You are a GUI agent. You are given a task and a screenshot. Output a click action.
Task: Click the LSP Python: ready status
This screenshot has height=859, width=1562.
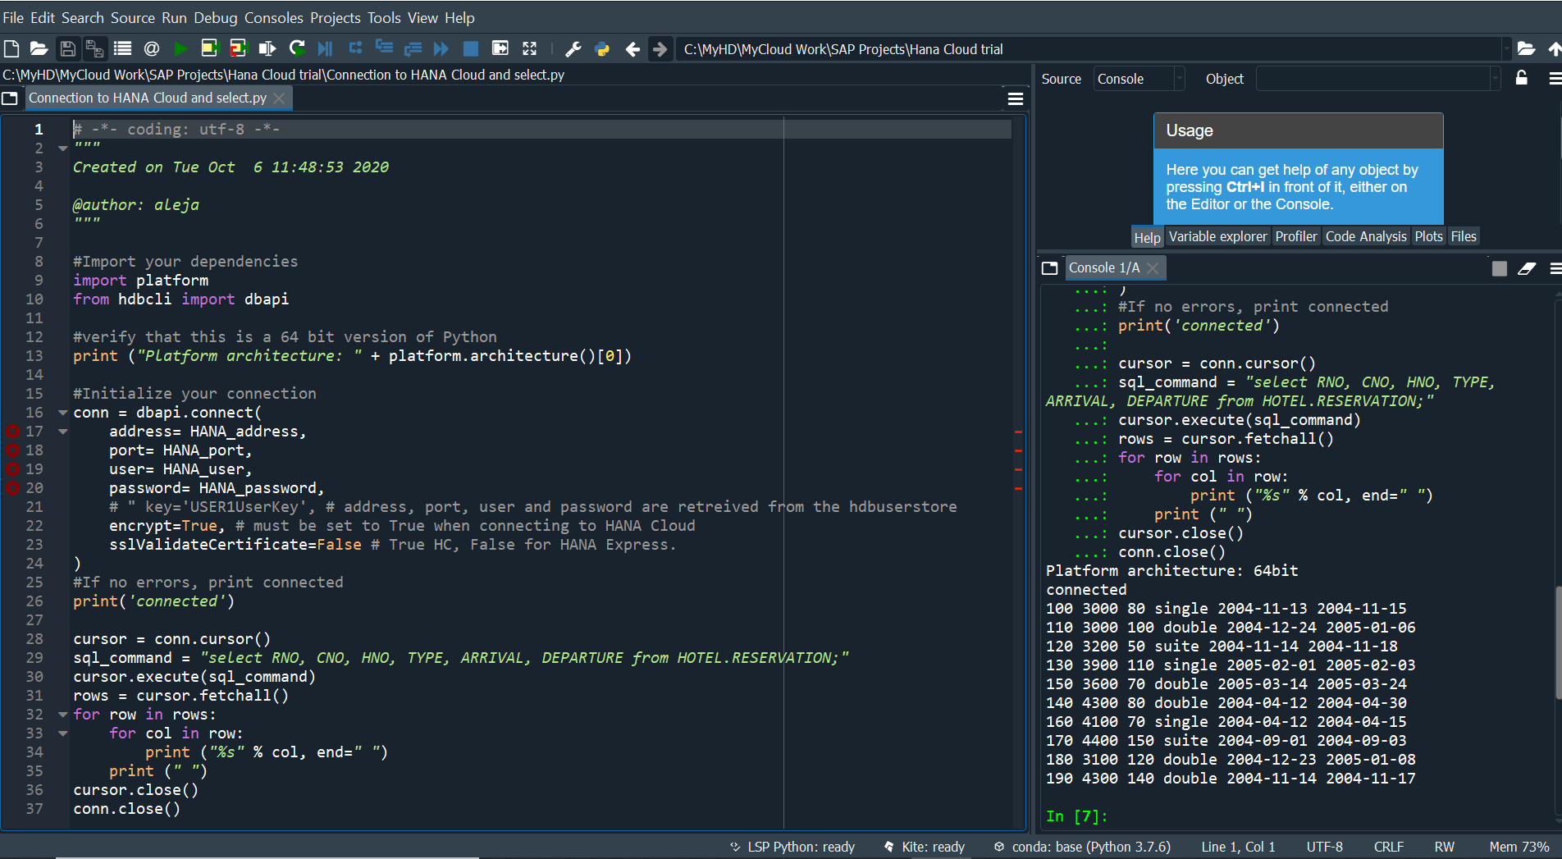(x=792, y=847)
